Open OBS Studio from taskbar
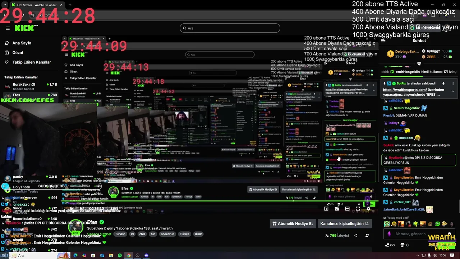This screenshot has width=460, height=259. [x=137, y=255]
